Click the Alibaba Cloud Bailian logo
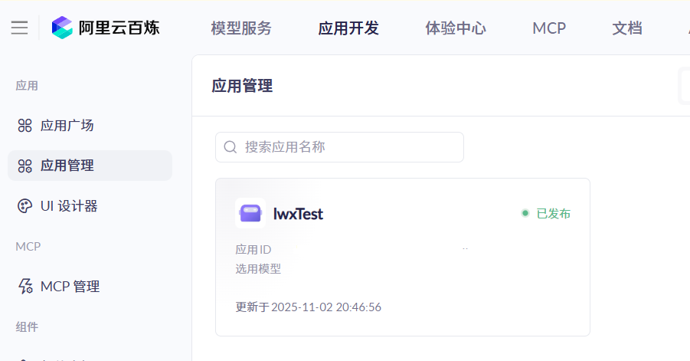690x361 pixels. 62,28
